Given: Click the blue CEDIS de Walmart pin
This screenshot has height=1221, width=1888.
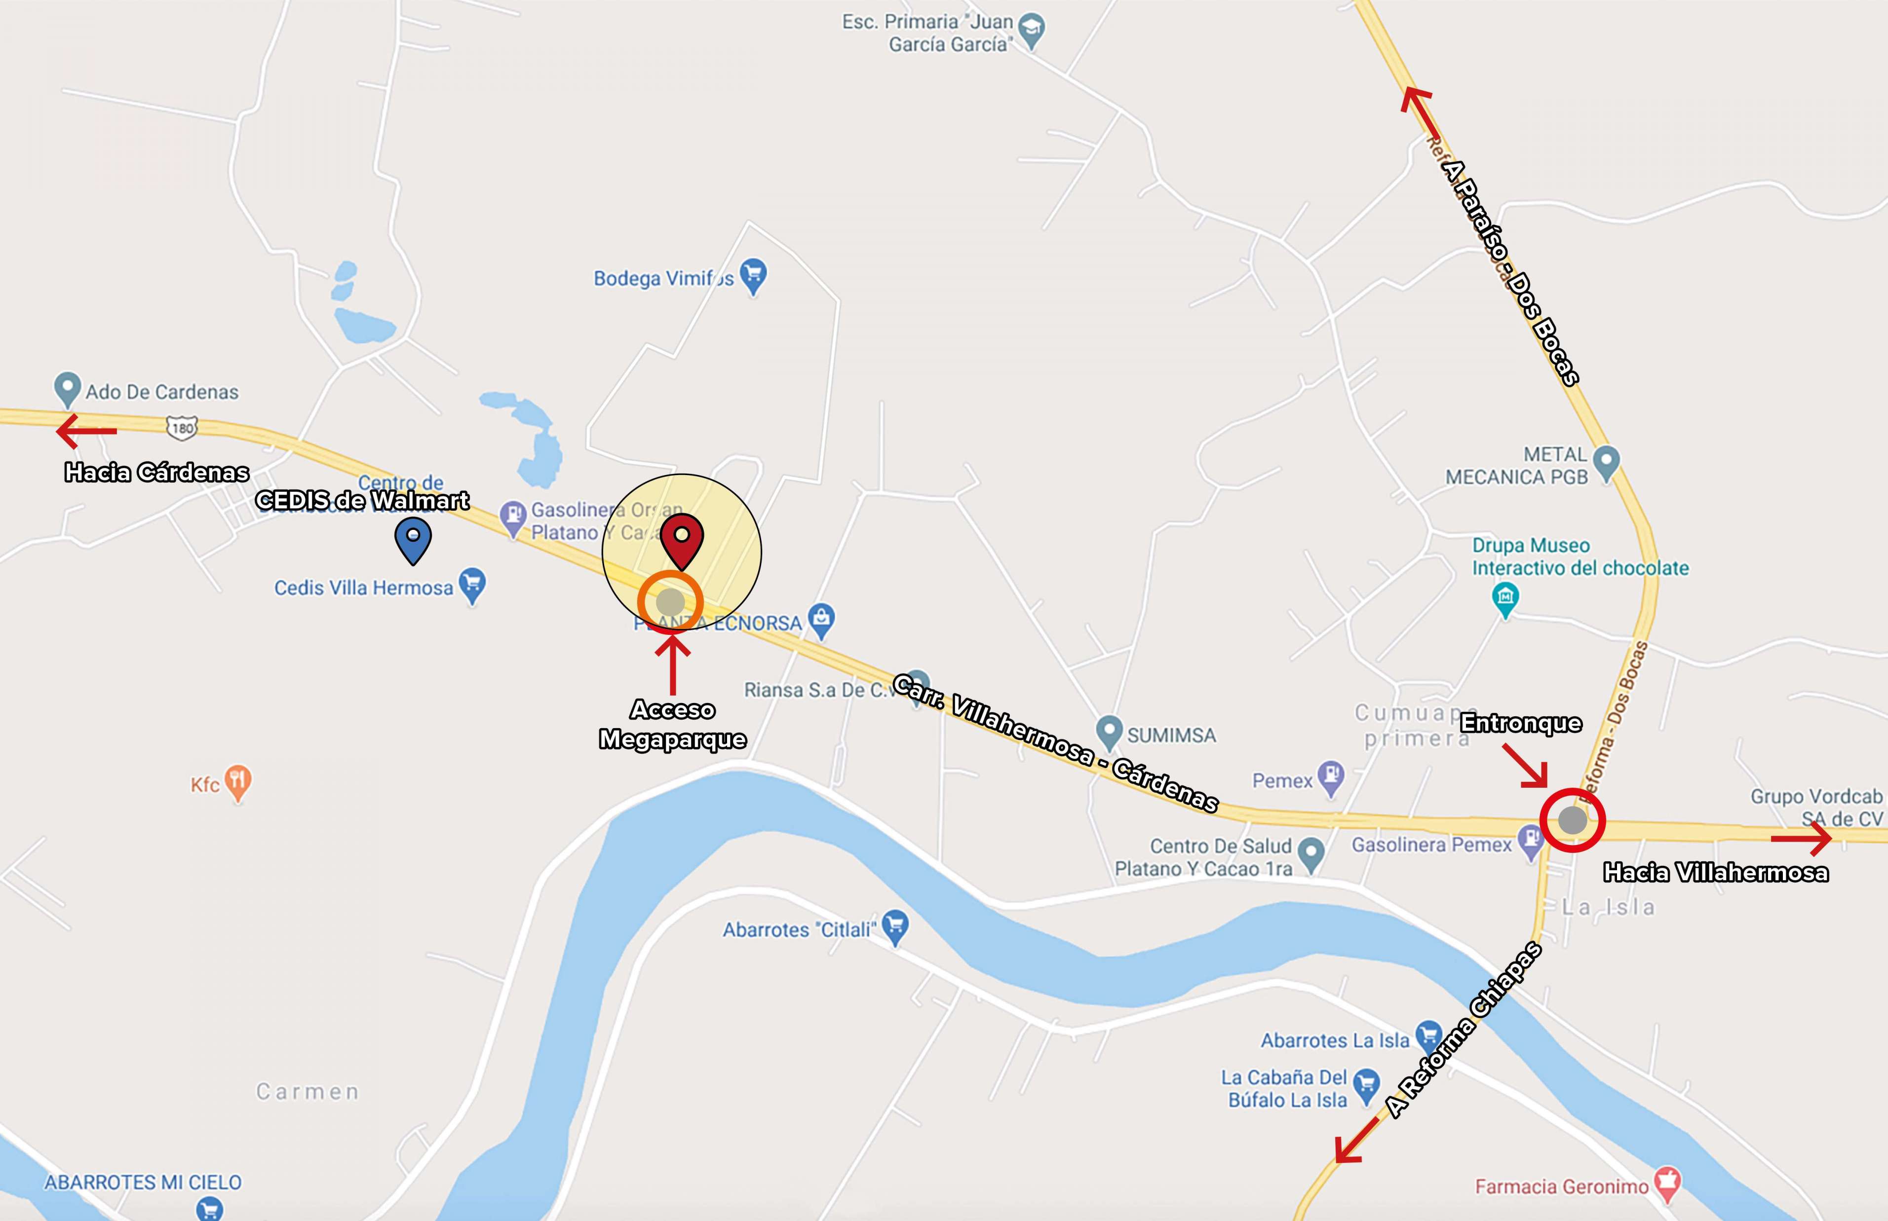Looking at the screenshot, I should 413,540.
